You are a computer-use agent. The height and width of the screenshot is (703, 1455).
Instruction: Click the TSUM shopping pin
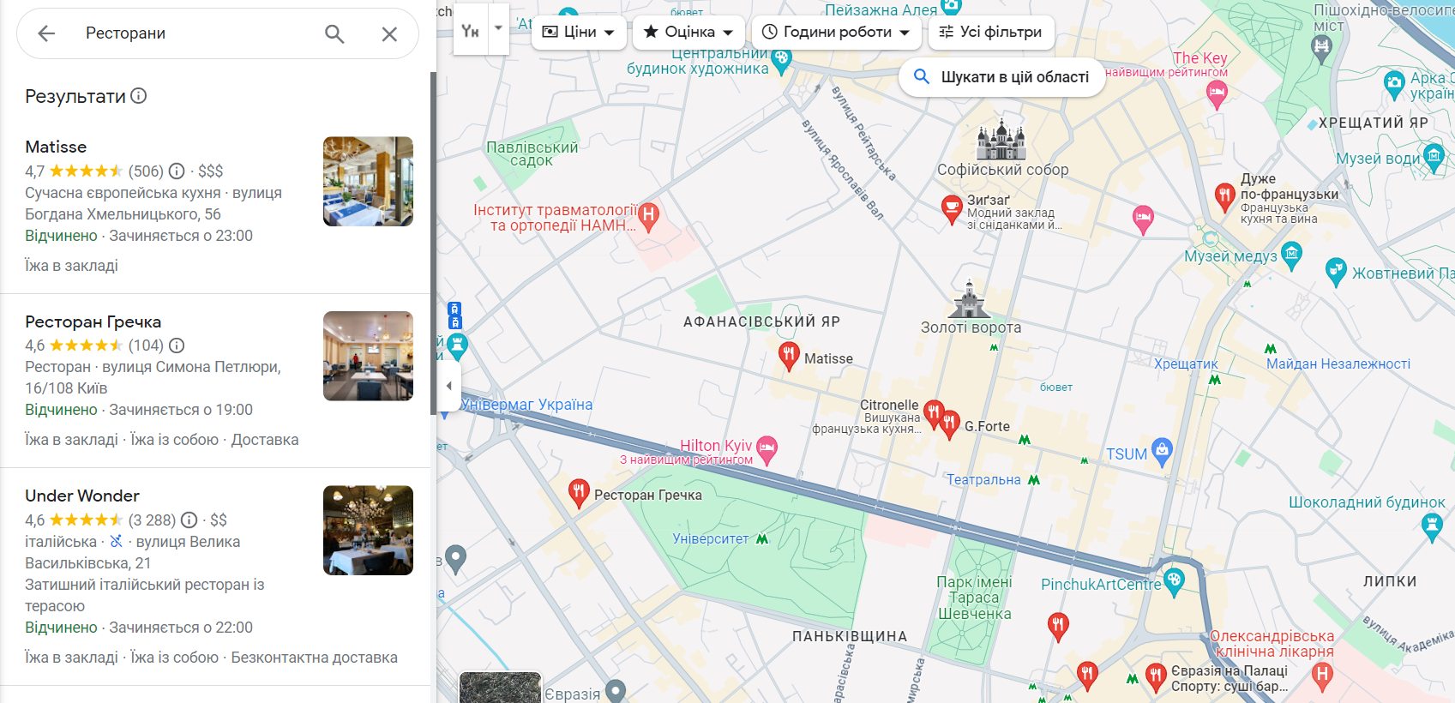click(1162, 452)
